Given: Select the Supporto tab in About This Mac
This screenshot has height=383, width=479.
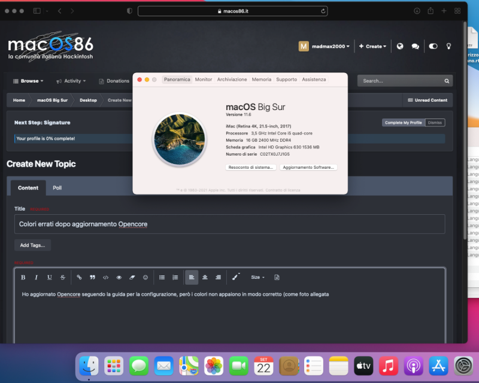Looking at the screenshot, I should click(287, 80).
